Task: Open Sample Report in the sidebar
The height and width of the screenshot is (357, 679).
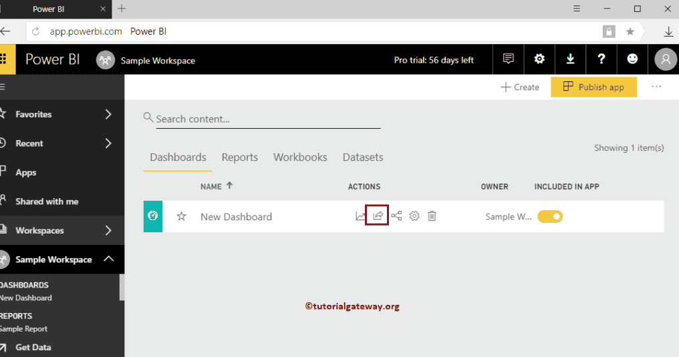Action: pos(24,329)
